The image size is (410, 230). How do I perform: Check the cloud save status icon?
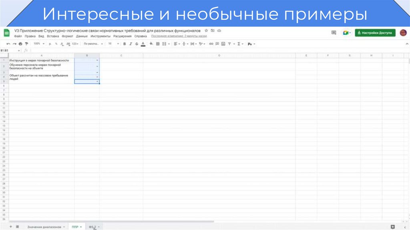219,30
